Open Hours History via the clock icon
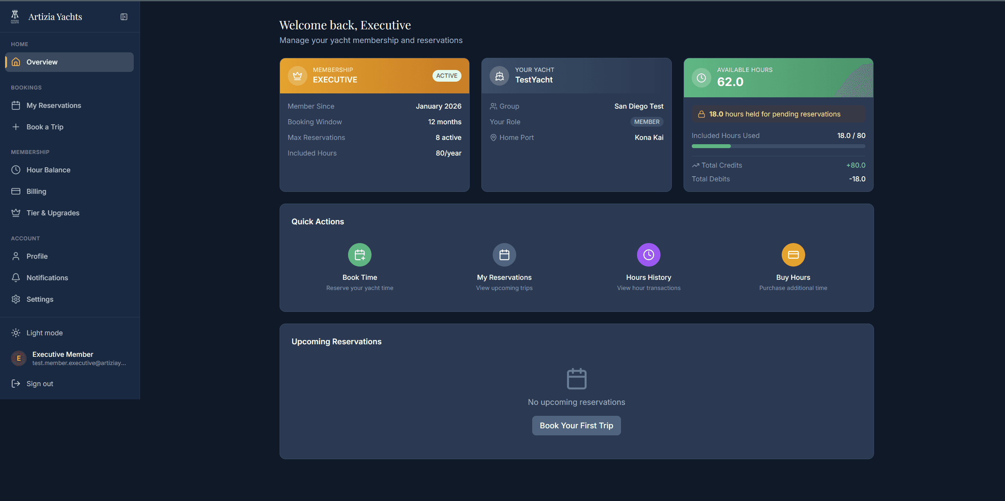Viewport: 1005px width, 501px height. (648, 254)
